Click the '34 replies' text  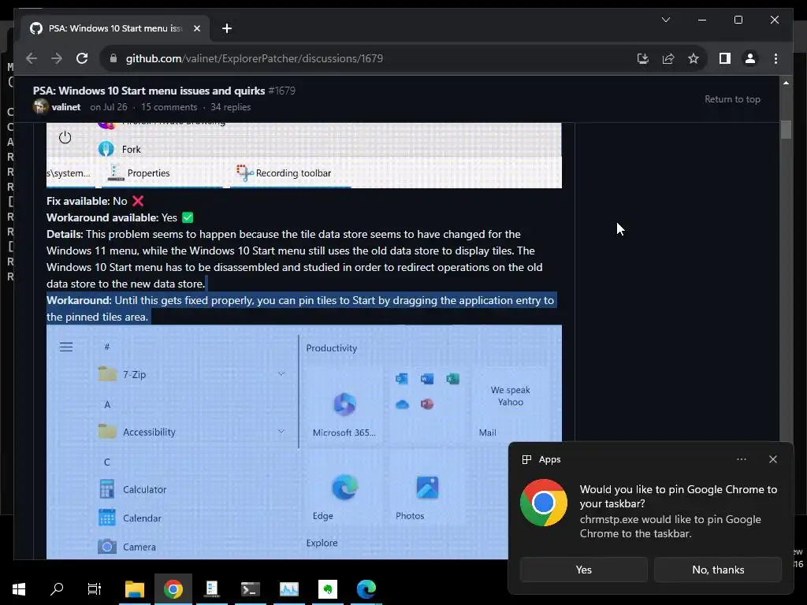231,107
